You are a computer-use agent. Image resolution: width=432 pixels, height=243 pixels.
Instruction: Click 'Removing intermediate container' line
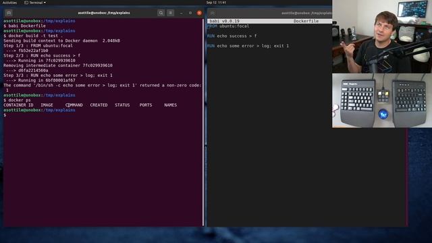(58, 65)
